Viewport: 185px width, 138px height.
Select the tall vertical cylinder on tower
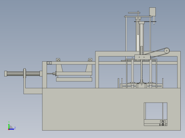coord(142,36)
